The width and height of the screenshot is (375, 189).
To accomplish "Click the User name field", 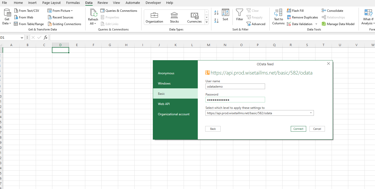I will (x=235, y=87).
